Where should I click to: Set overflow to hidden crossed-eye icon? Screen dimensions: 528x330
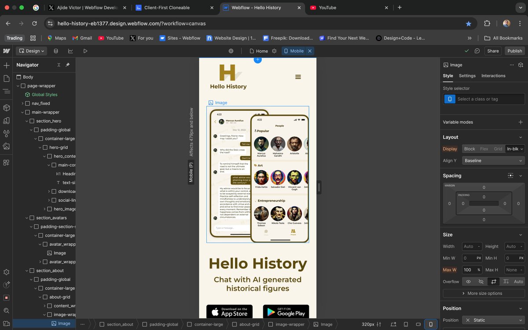click(x=481, y=282)
